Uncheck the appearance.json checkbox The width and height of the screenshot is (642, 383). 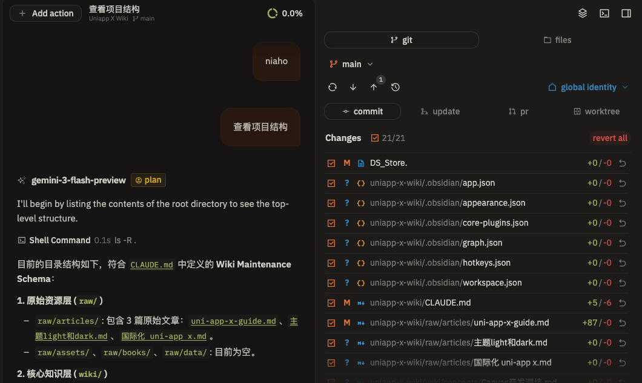click(x=331, y=203)
